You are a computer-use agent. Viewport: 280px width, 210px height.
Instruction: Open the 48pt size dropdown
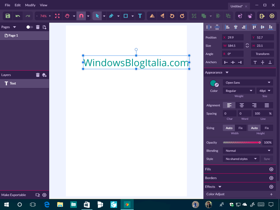tap(265, 91)
